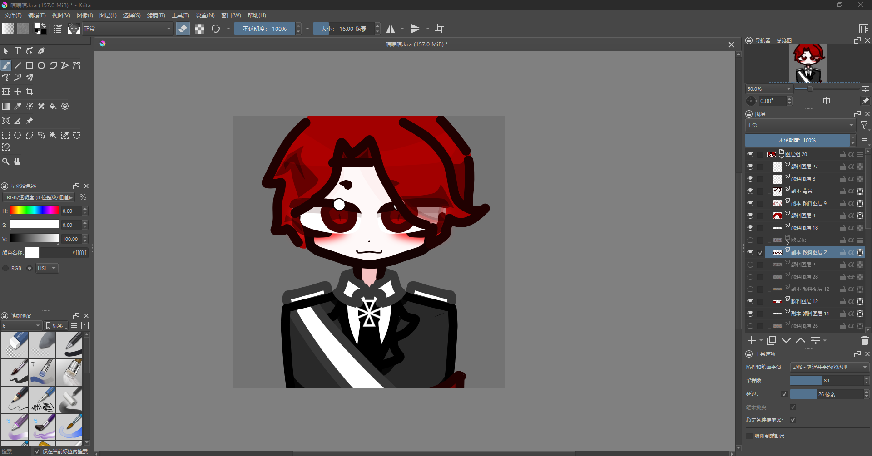The width and height of the screenshot is (872, 456).
Task: Toggle 延迟 delay checkbox
Action: (x=784, y=394)
